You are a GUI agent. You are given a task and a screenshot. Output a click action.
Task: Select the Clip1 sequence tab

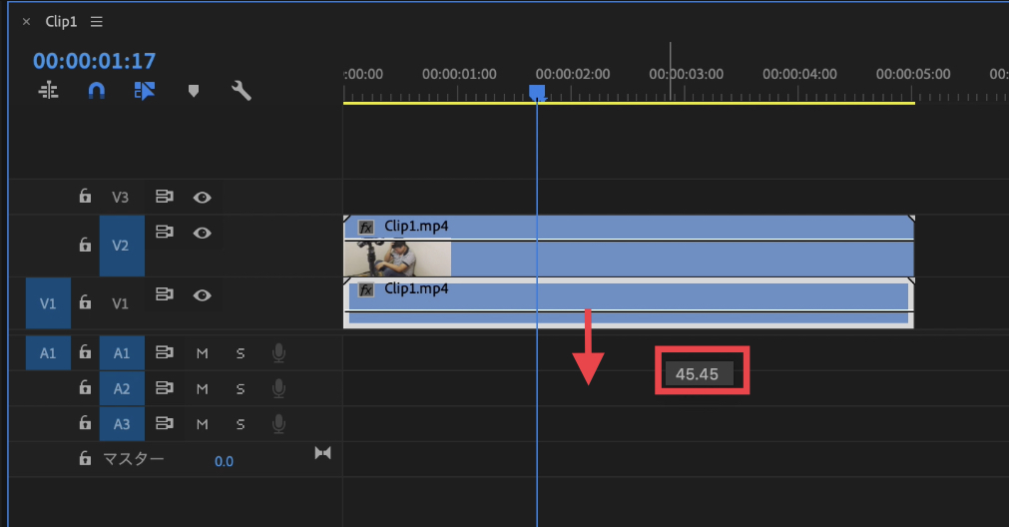(x=62, y=22)
